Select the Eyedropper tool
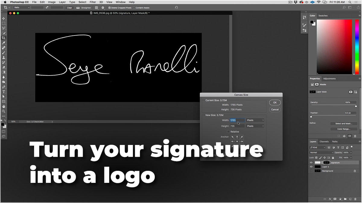 4,43
